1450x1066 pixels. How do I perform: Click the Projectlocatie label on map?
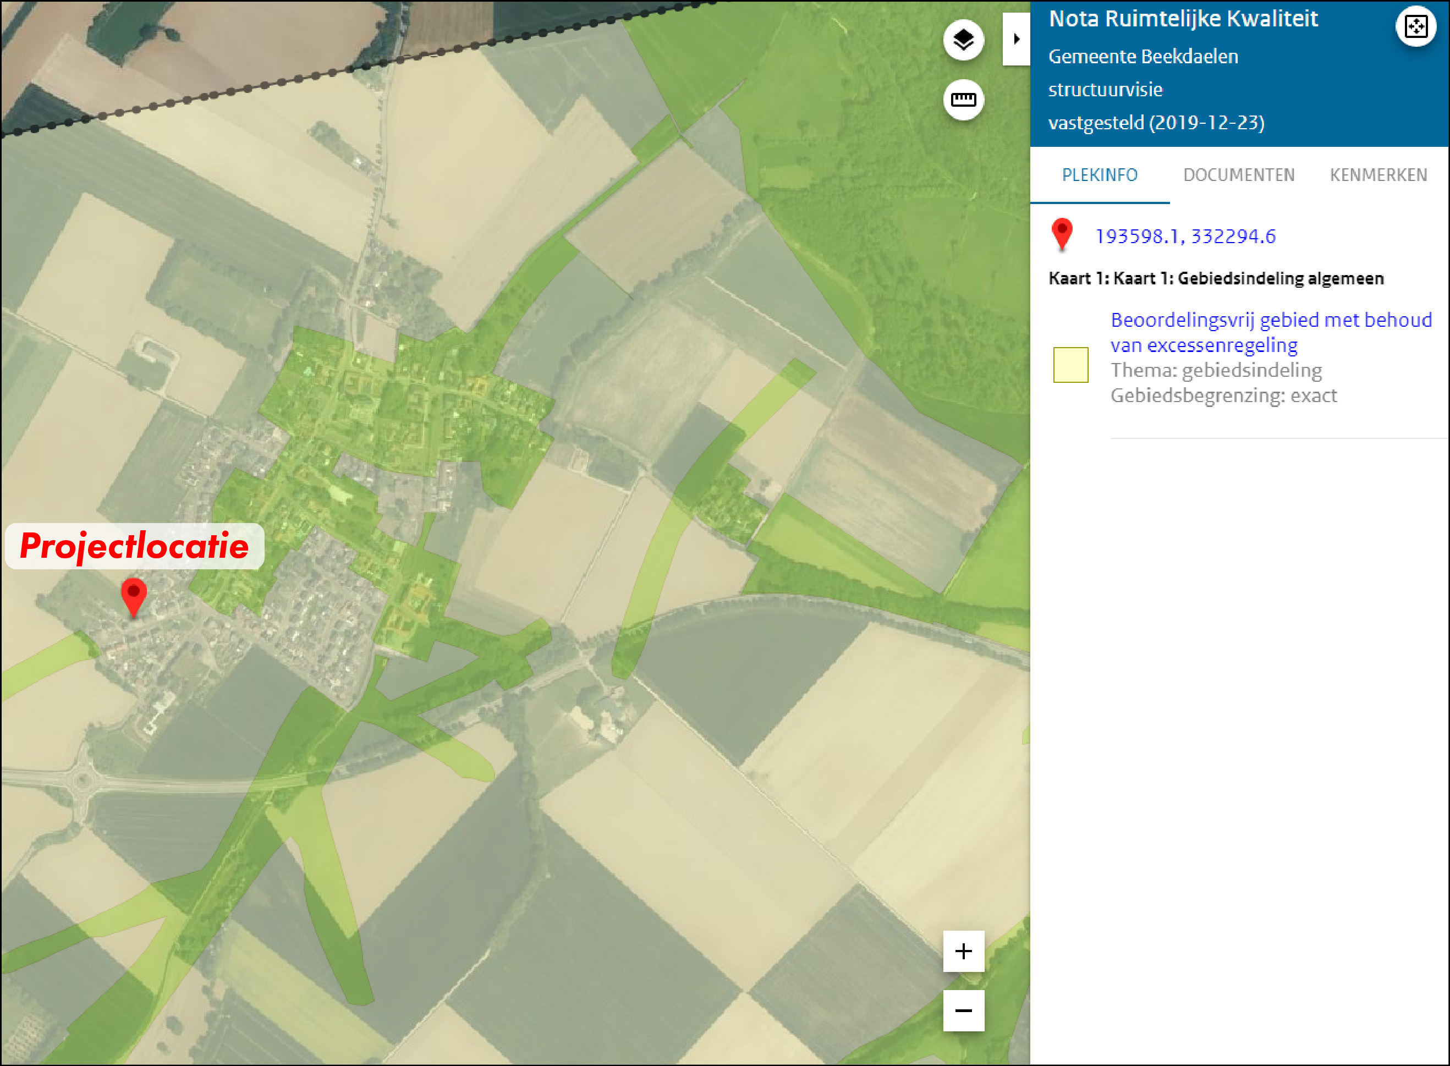tap(134, 546)
